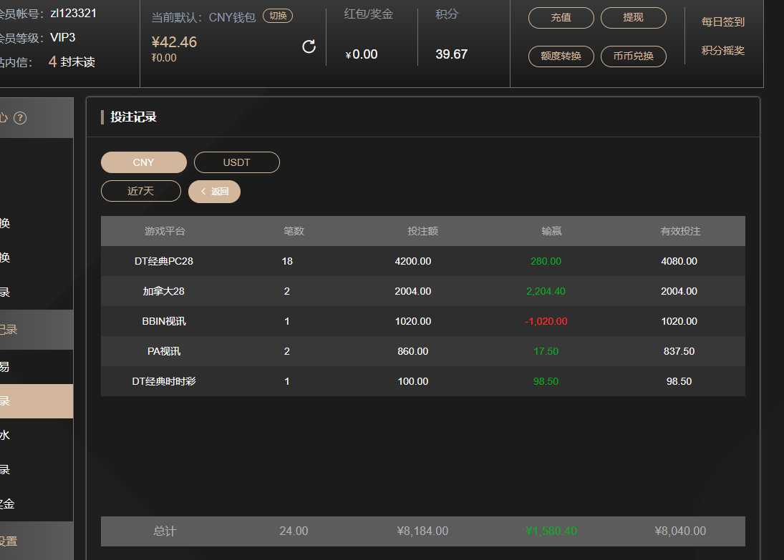
Task: Click the zl123321 account name
Action: coord(74,13)
